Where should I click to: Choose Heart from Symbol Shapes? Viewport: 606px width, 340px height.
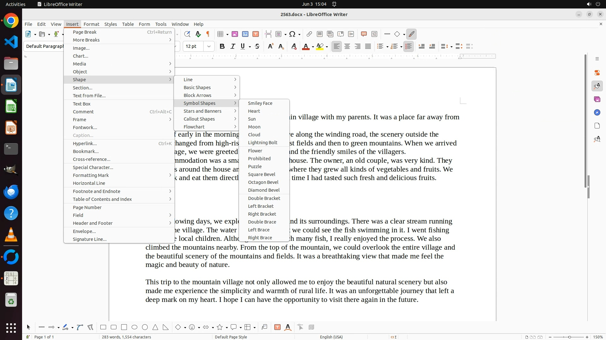pos(254,111)
